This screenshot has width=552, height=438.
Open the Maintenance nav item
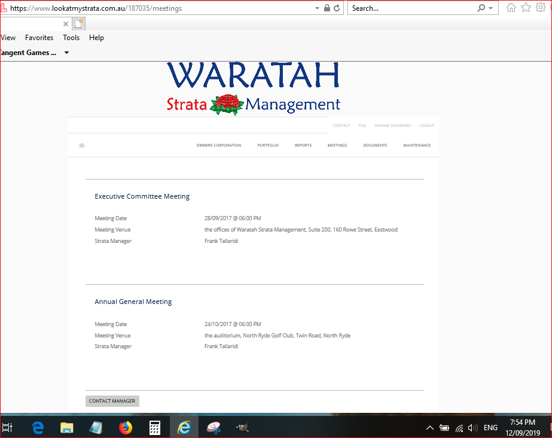tap(417, 145)
